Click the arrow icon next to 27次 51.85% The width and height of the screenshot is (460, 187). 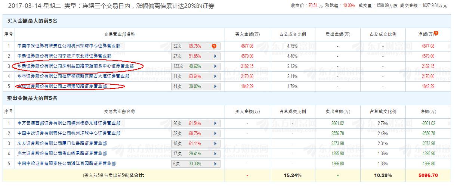[x=215, y=56]
